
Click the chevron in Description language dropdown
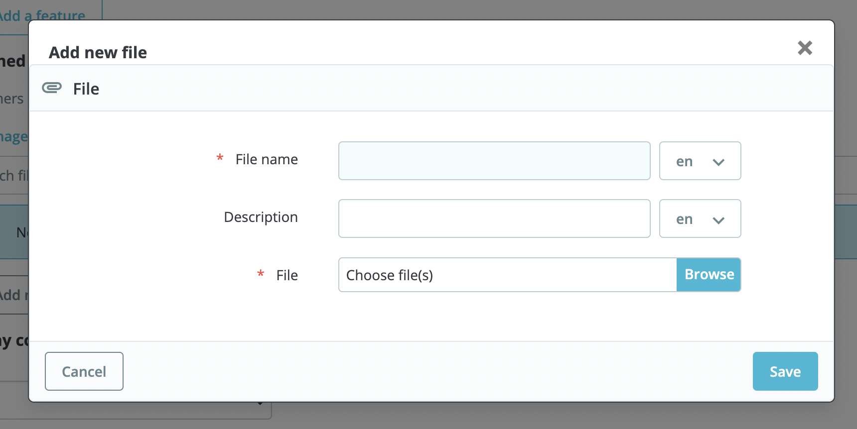coord(718,220)
